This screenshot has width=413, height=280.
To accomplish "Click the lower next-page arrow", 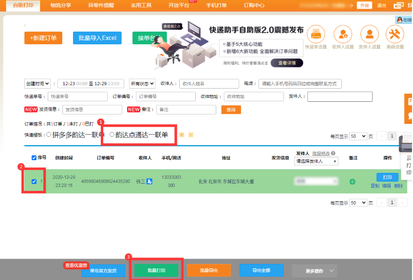I will pyautogui.click(x=402, y=203).
